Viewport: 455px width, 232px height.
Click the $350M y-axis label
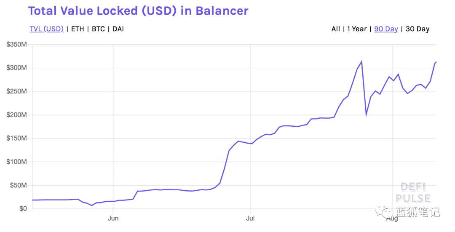17,45
